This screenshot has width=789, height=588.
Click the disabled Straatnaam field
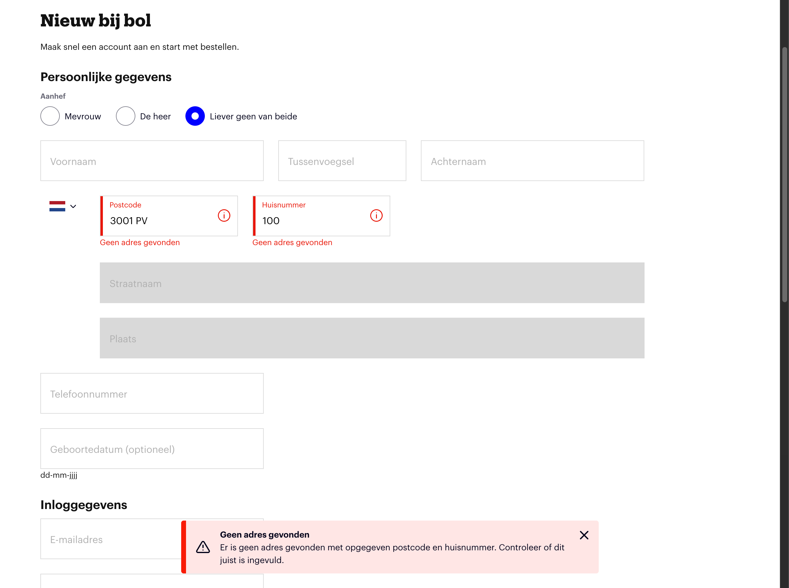tap(371, 283)
